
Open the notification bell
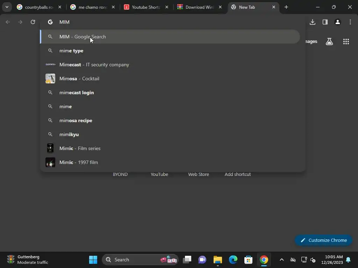349,260
